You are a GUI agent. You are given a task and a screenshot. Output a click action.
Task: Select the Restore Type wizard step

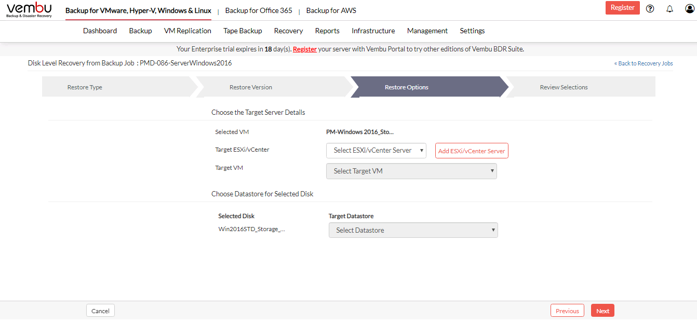coord(119,87)
